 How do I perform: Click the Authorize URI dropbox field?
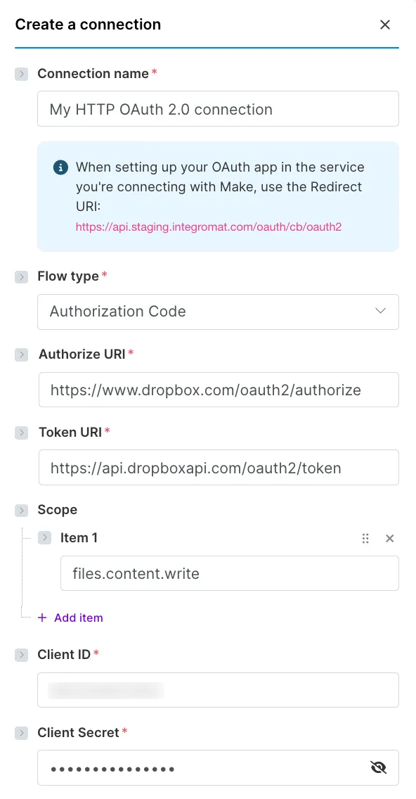tap(219, 390)
